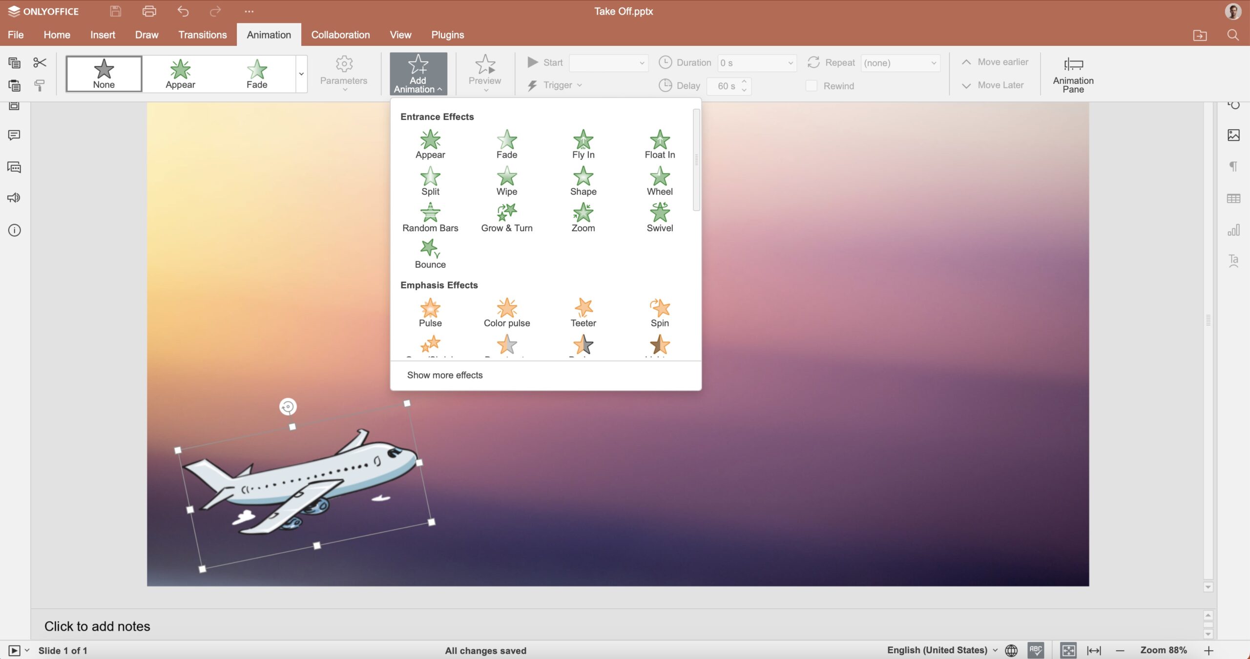
Task: Toggle spell checking in status bar
Action: click(x=1036, y=650)
